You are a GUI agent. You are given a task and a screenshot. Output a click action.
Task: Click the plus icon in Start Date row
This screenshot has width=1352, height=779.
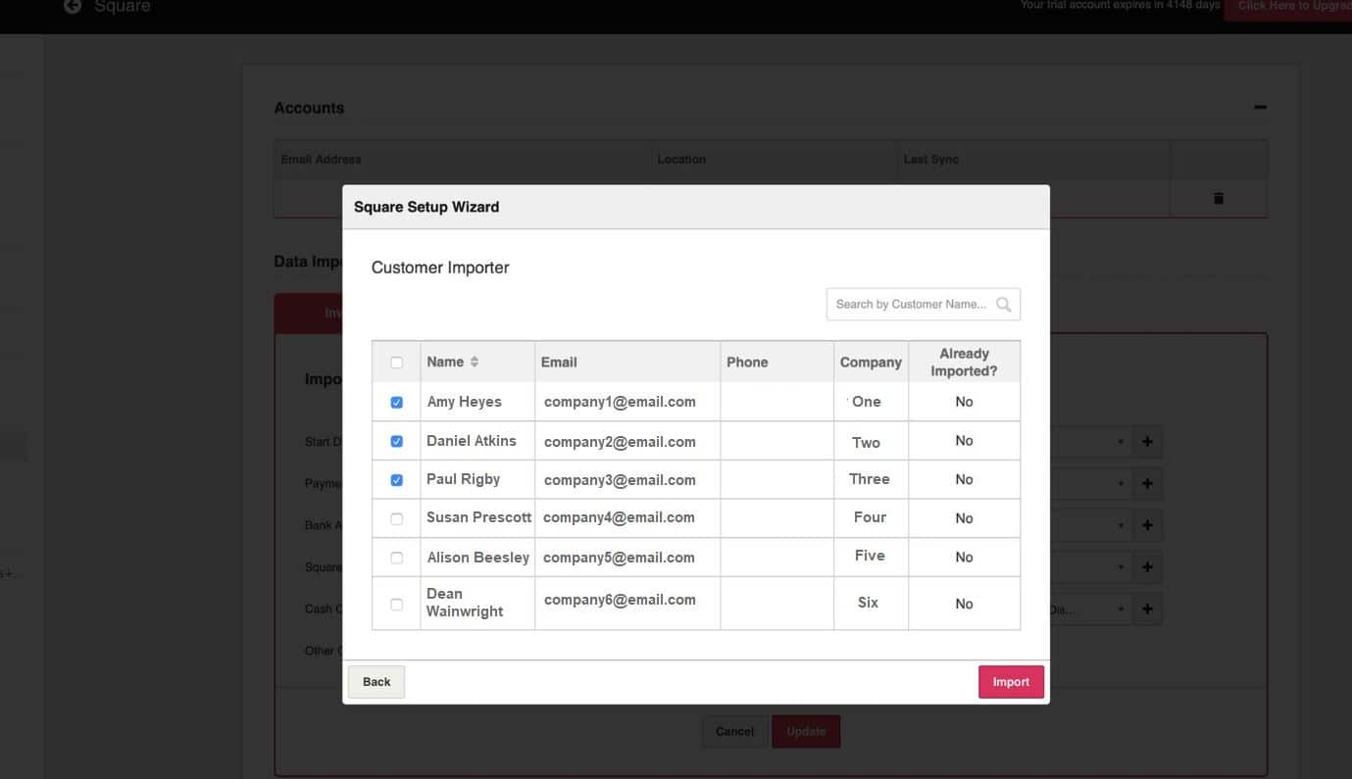[x=1147, y=442]
